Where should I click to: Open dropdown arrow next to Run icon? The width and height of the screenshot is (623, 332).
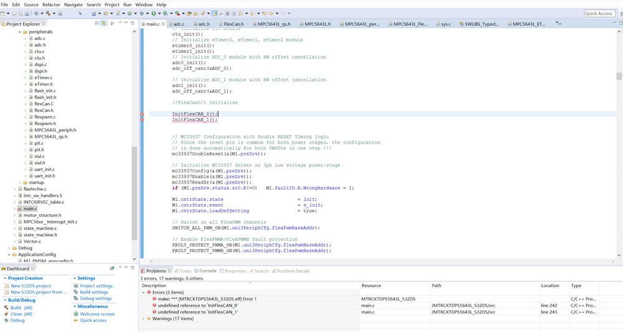tap(159, 14)
